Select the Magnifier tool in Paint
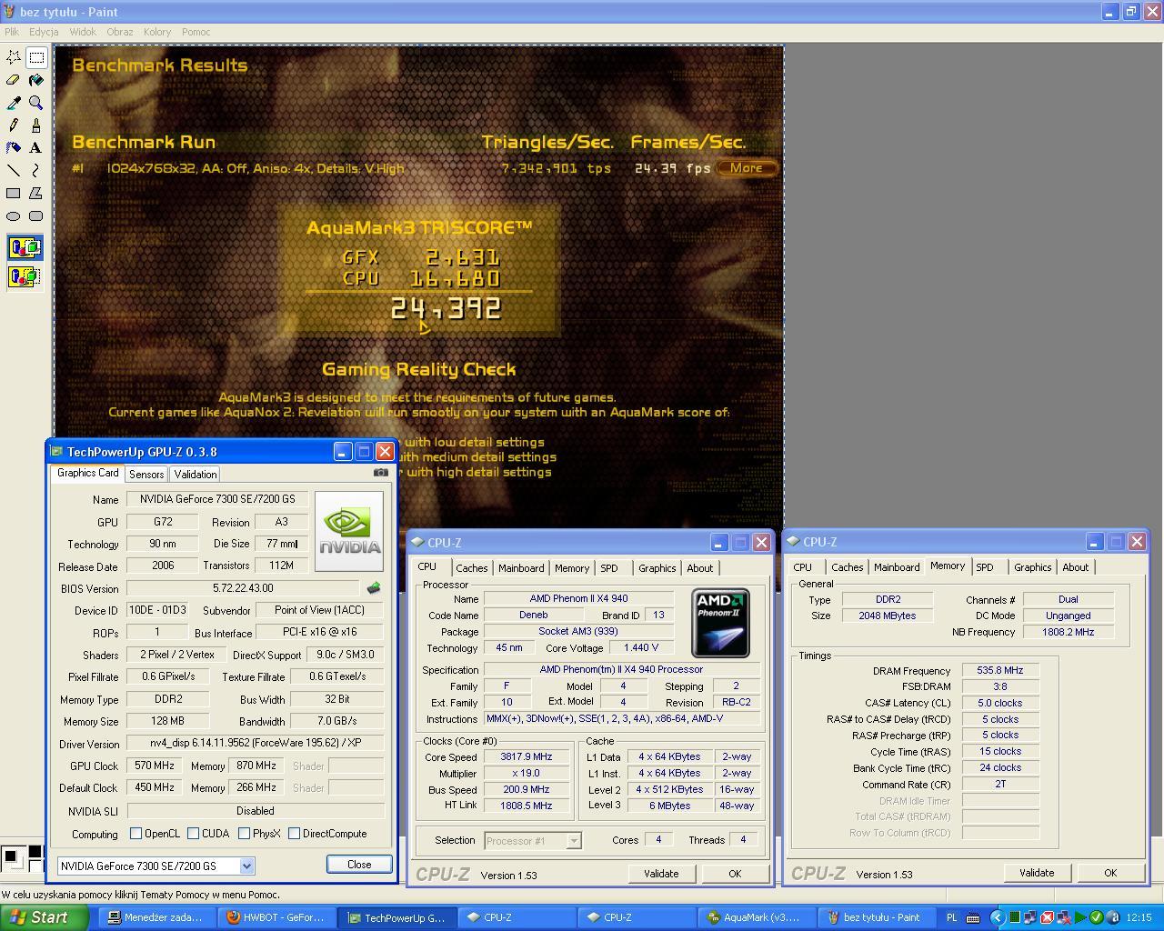The image size is (1164, 931). [36, 103]
